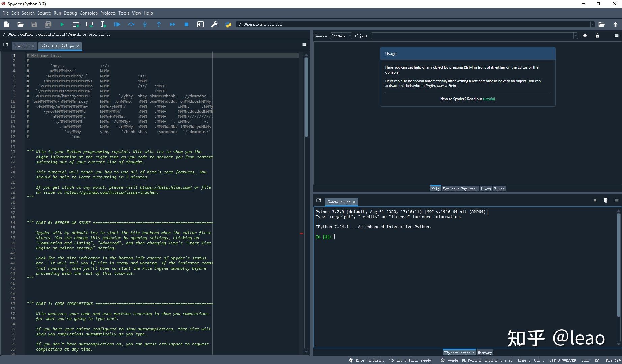Run the file with green play button

(x=62, y=24)
